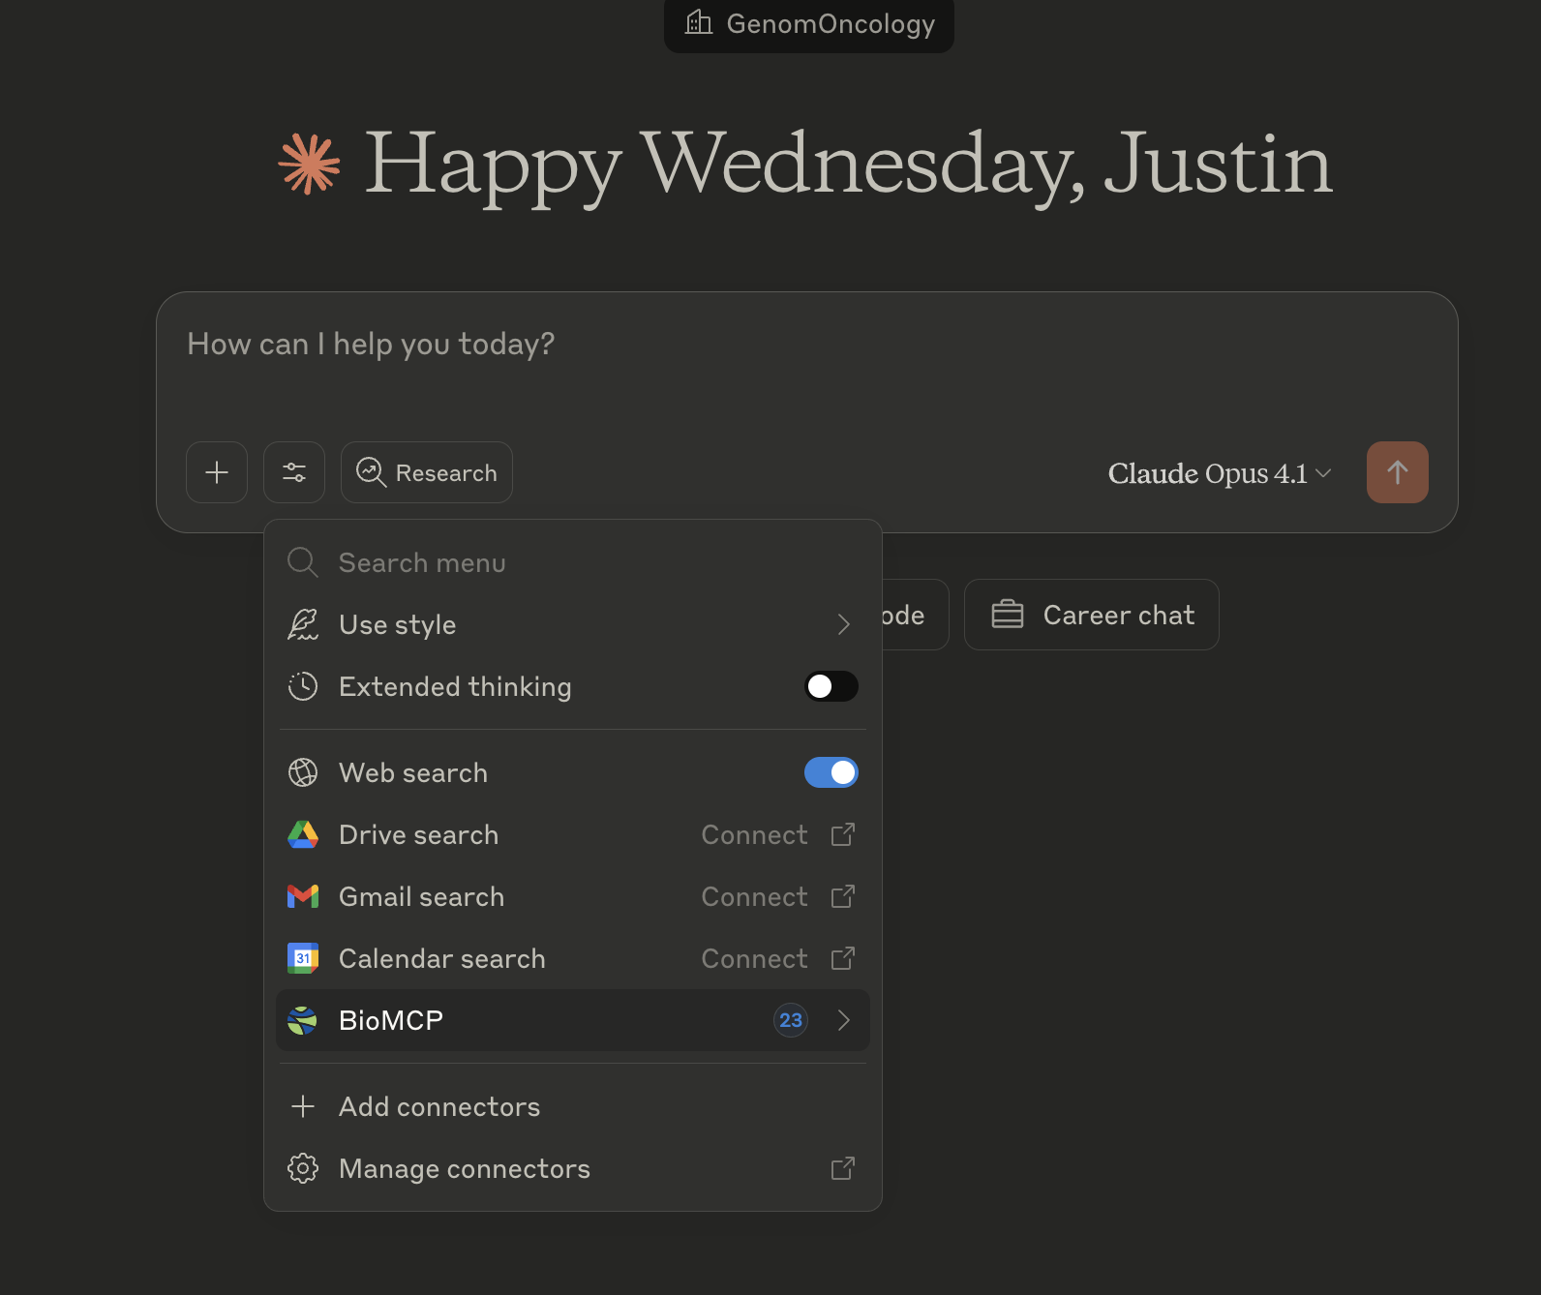Click external link icon for Manage connectors
Image resolution: width=1541 pixels, height=1295 pixels.
click(843, 1168)
